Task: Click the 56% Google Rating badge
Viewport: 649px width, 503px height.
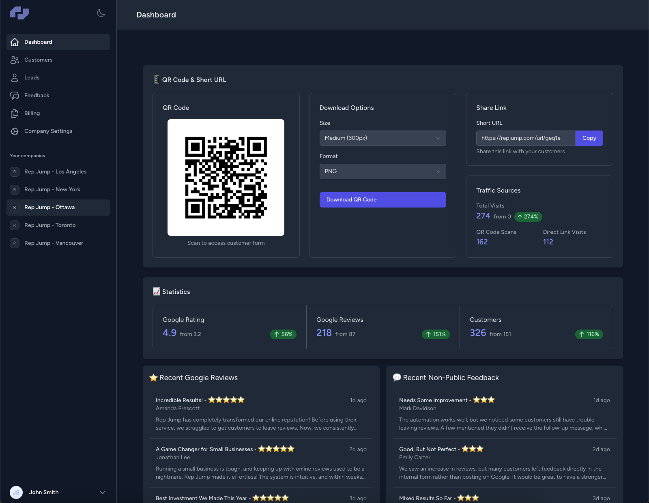Action: click(x=283, y=334)
